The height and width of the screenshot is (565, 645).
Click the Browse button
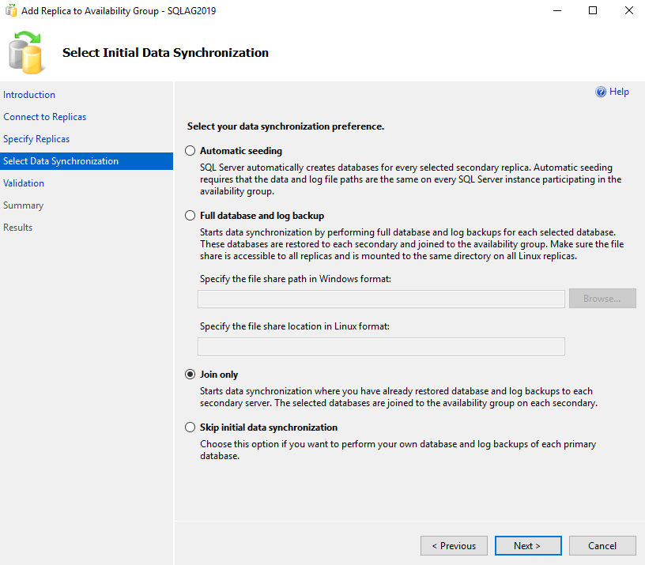pyautogui.click(x=602, y=298)
